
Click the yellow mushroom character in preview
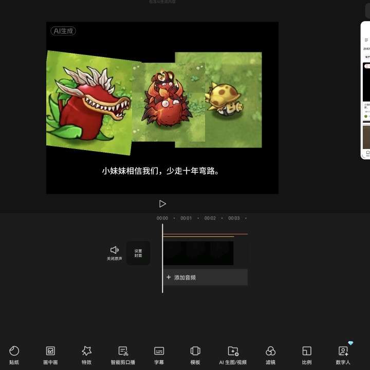[x=224, y=100]
